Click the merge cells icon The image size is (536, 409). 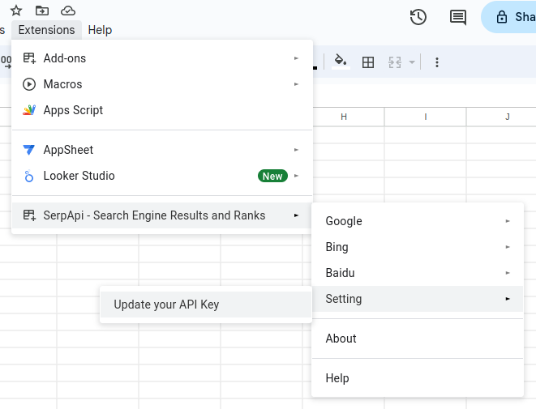[395, 62]
